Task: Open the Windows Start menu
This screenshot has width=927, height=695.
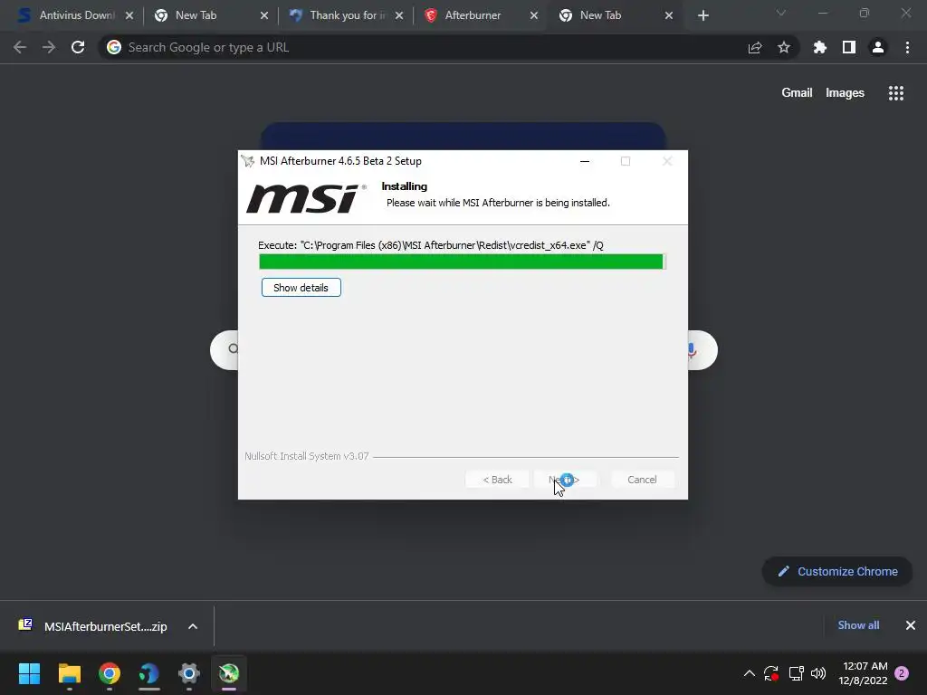Action: pos(30,673)
